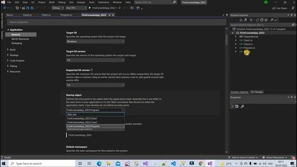Viewport: 297px width, 167px height.
Task: Open the Target OS version dropdown
Action: [95, 60]
